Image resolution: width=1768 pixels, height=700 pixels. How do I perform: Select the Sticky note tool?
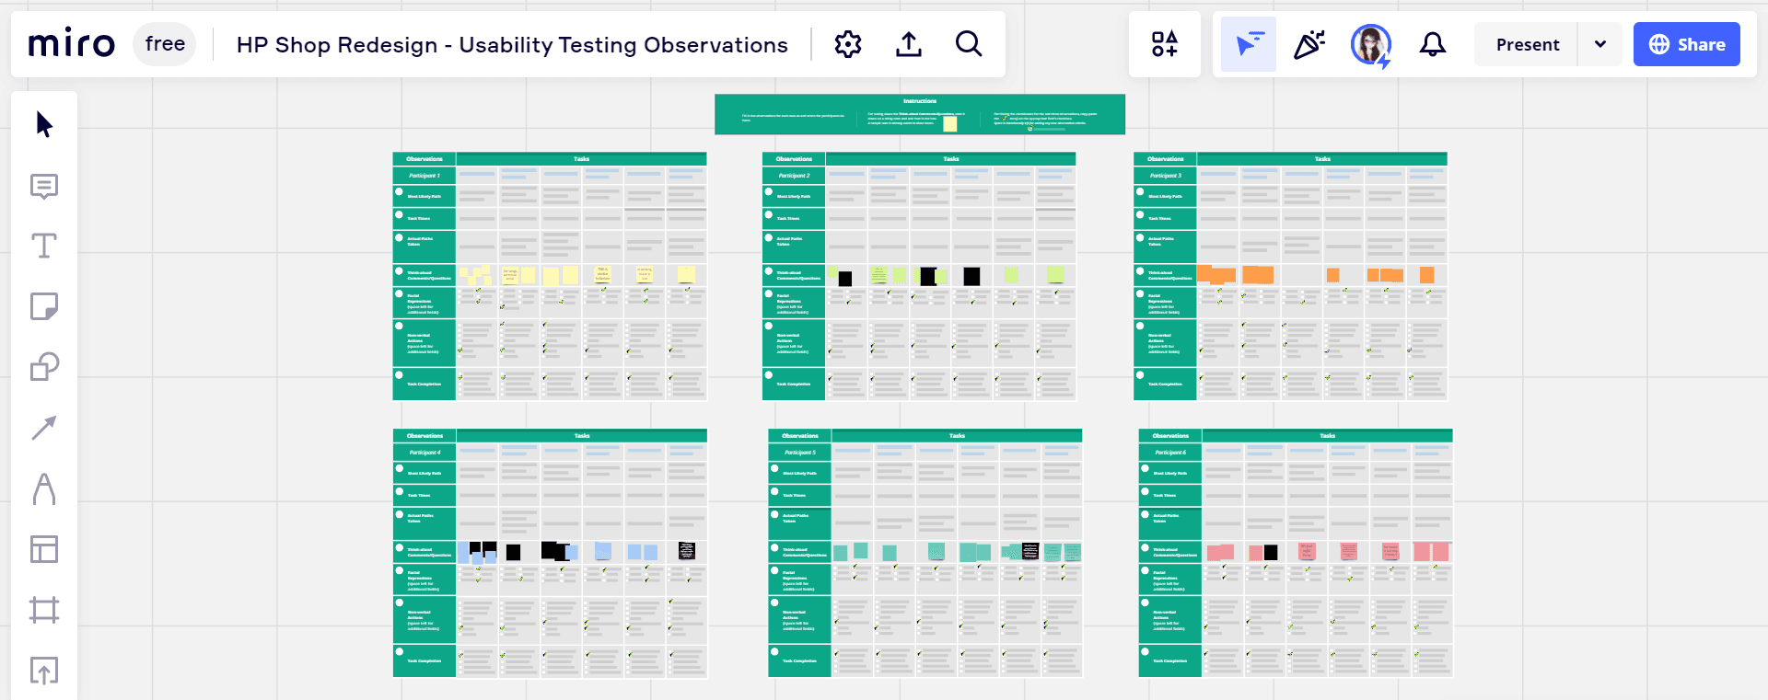pos(44,306)
